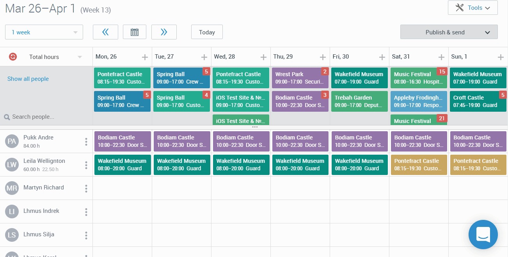Screen dimensions: 508x257
Task: Add a shift to Sun, 1 via its plus icon
Action: click(x=501, y=57)
